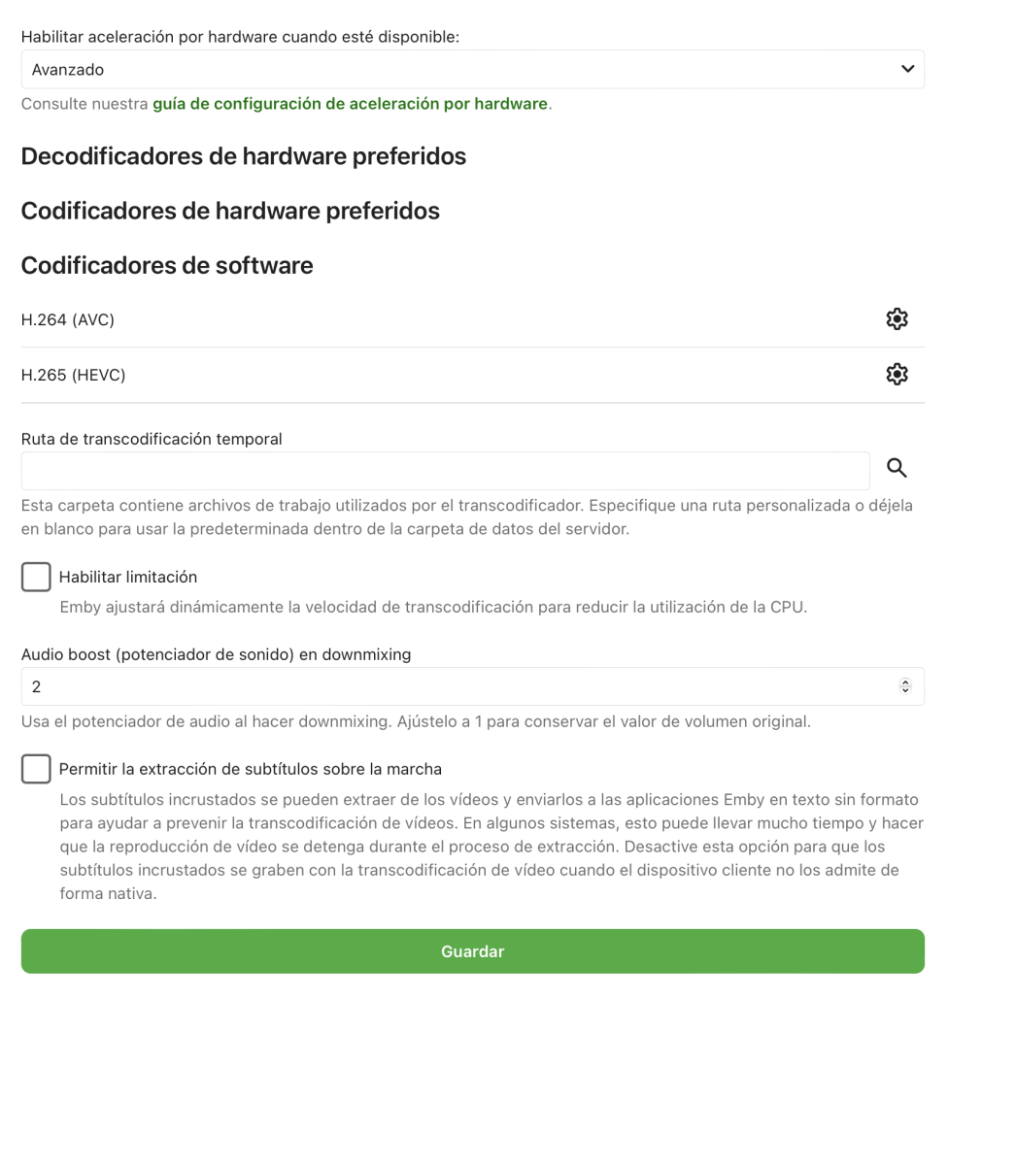Open settings gear for H.264 (AVC) encoder
The width and height of the screenshot is (1016, 1165).
tap(897, 319)
